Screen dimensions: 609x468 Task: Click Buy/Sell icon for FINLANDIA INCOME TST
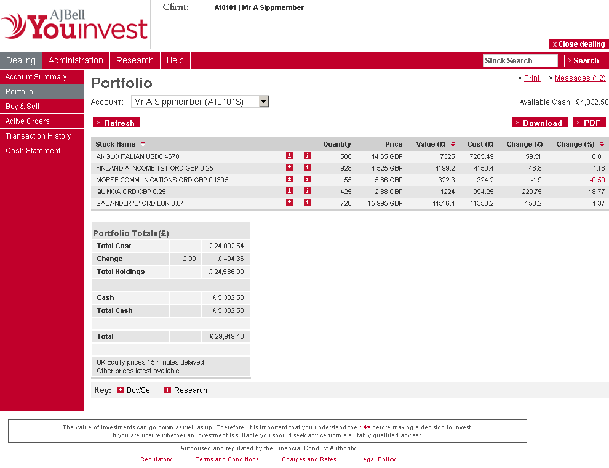pyautogui.click(x=290, y=167)
